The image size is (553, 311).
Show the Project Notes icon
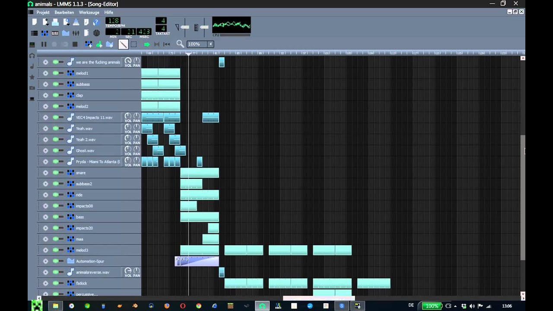86,33
